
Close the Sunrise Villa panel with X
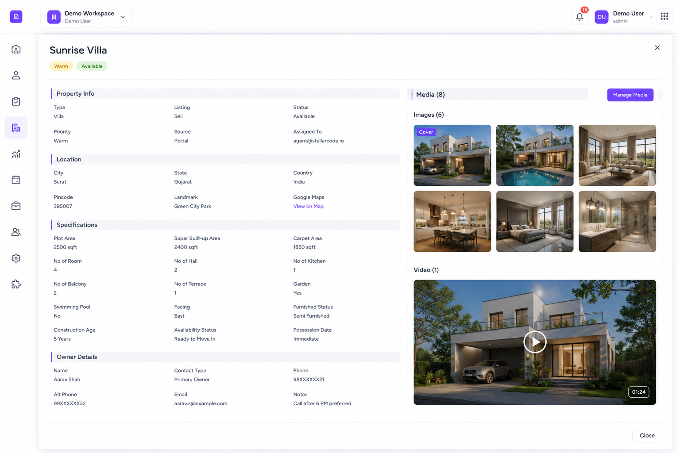click(x=657, y=48)
